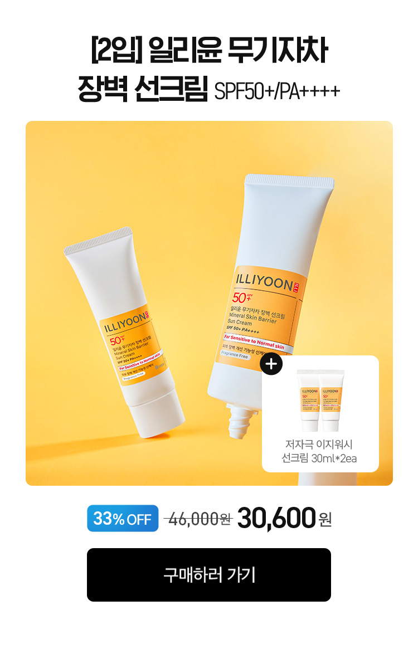Click the black plus icon
The height and width of the screenshot is (659, 418).
coord(271,364)
